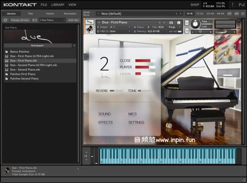
Task: Expand the Instruments dropdown in Due library
Action: 74,45
